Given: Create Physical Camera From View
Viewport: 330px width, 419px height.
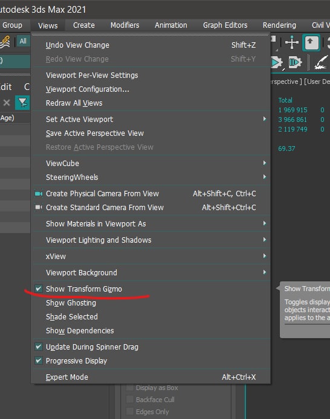Looking at the screenshot, I should tap(150, 194).
